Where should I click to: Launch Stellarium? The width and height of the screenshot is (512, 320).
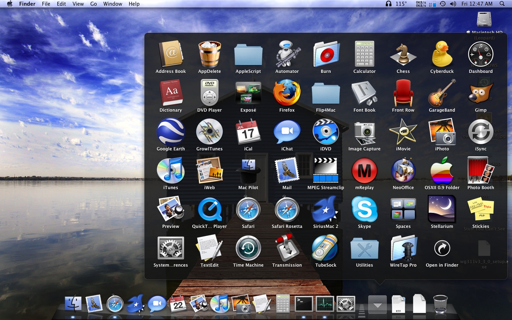442,209
